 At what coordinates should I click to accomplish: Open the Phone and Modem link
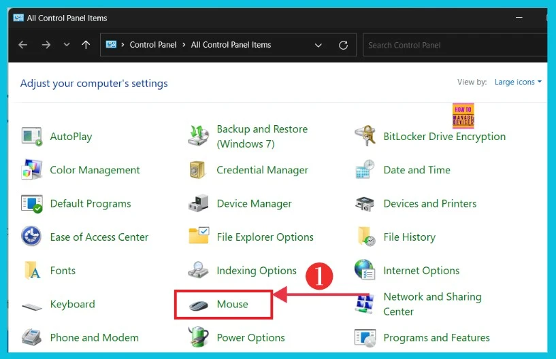95,337
